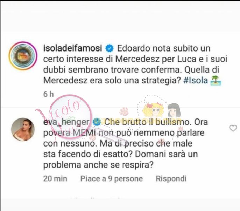Image resolution: width=240 pixels, height=211 pixels.
Task: Tap the palm tree island emoji
Action: tap(216, 81)
